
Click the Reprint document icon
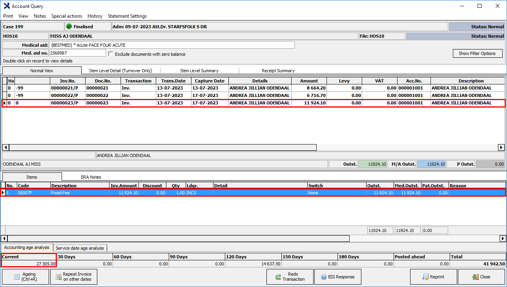tap(425, 277)
